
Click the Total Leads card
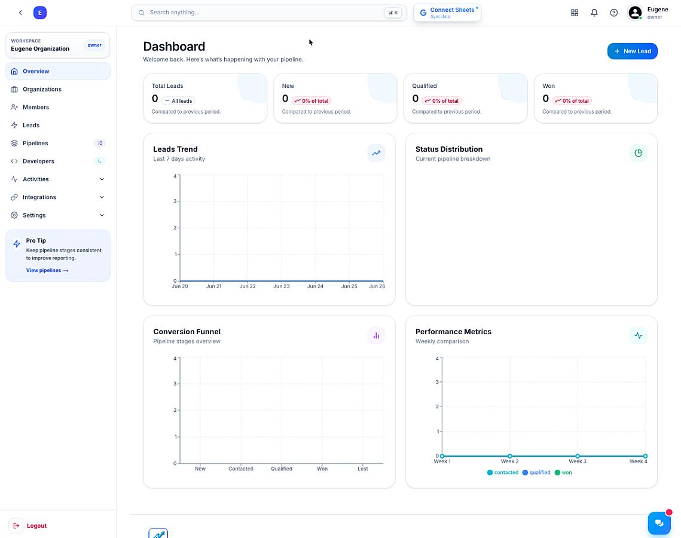(x=205, y=98)
